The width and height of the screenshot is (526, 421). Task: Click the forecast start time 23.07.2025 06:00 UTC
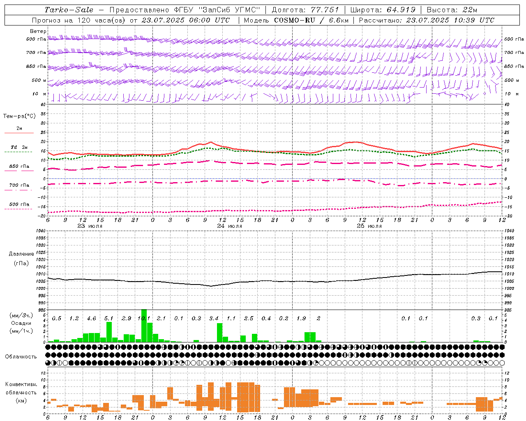pos(185,20)
